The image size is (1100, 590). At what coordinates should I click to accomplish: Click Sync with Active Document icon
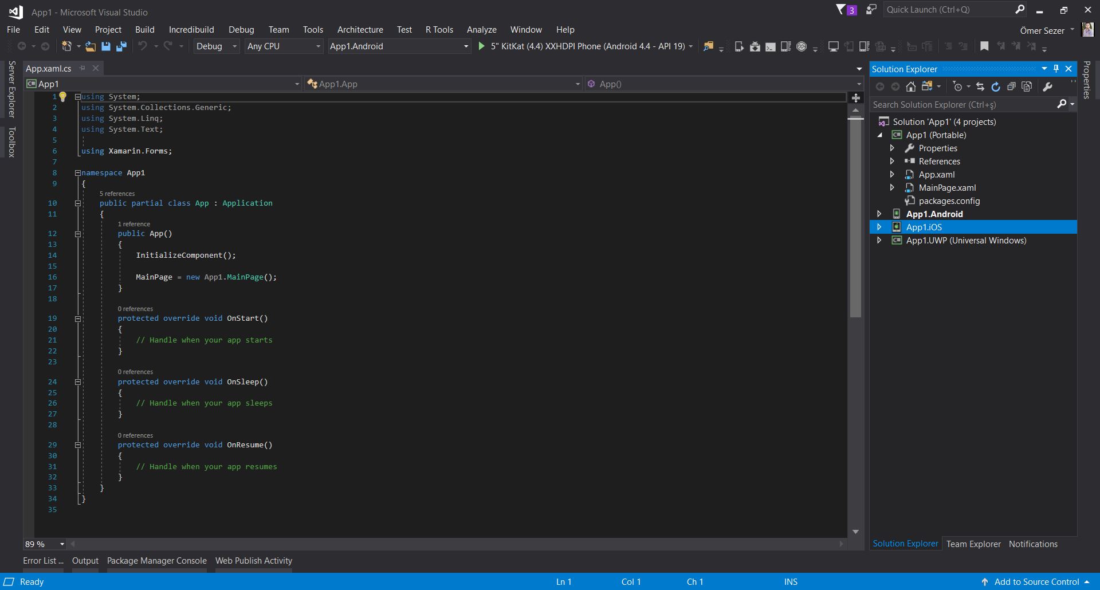tap(980, 86)
